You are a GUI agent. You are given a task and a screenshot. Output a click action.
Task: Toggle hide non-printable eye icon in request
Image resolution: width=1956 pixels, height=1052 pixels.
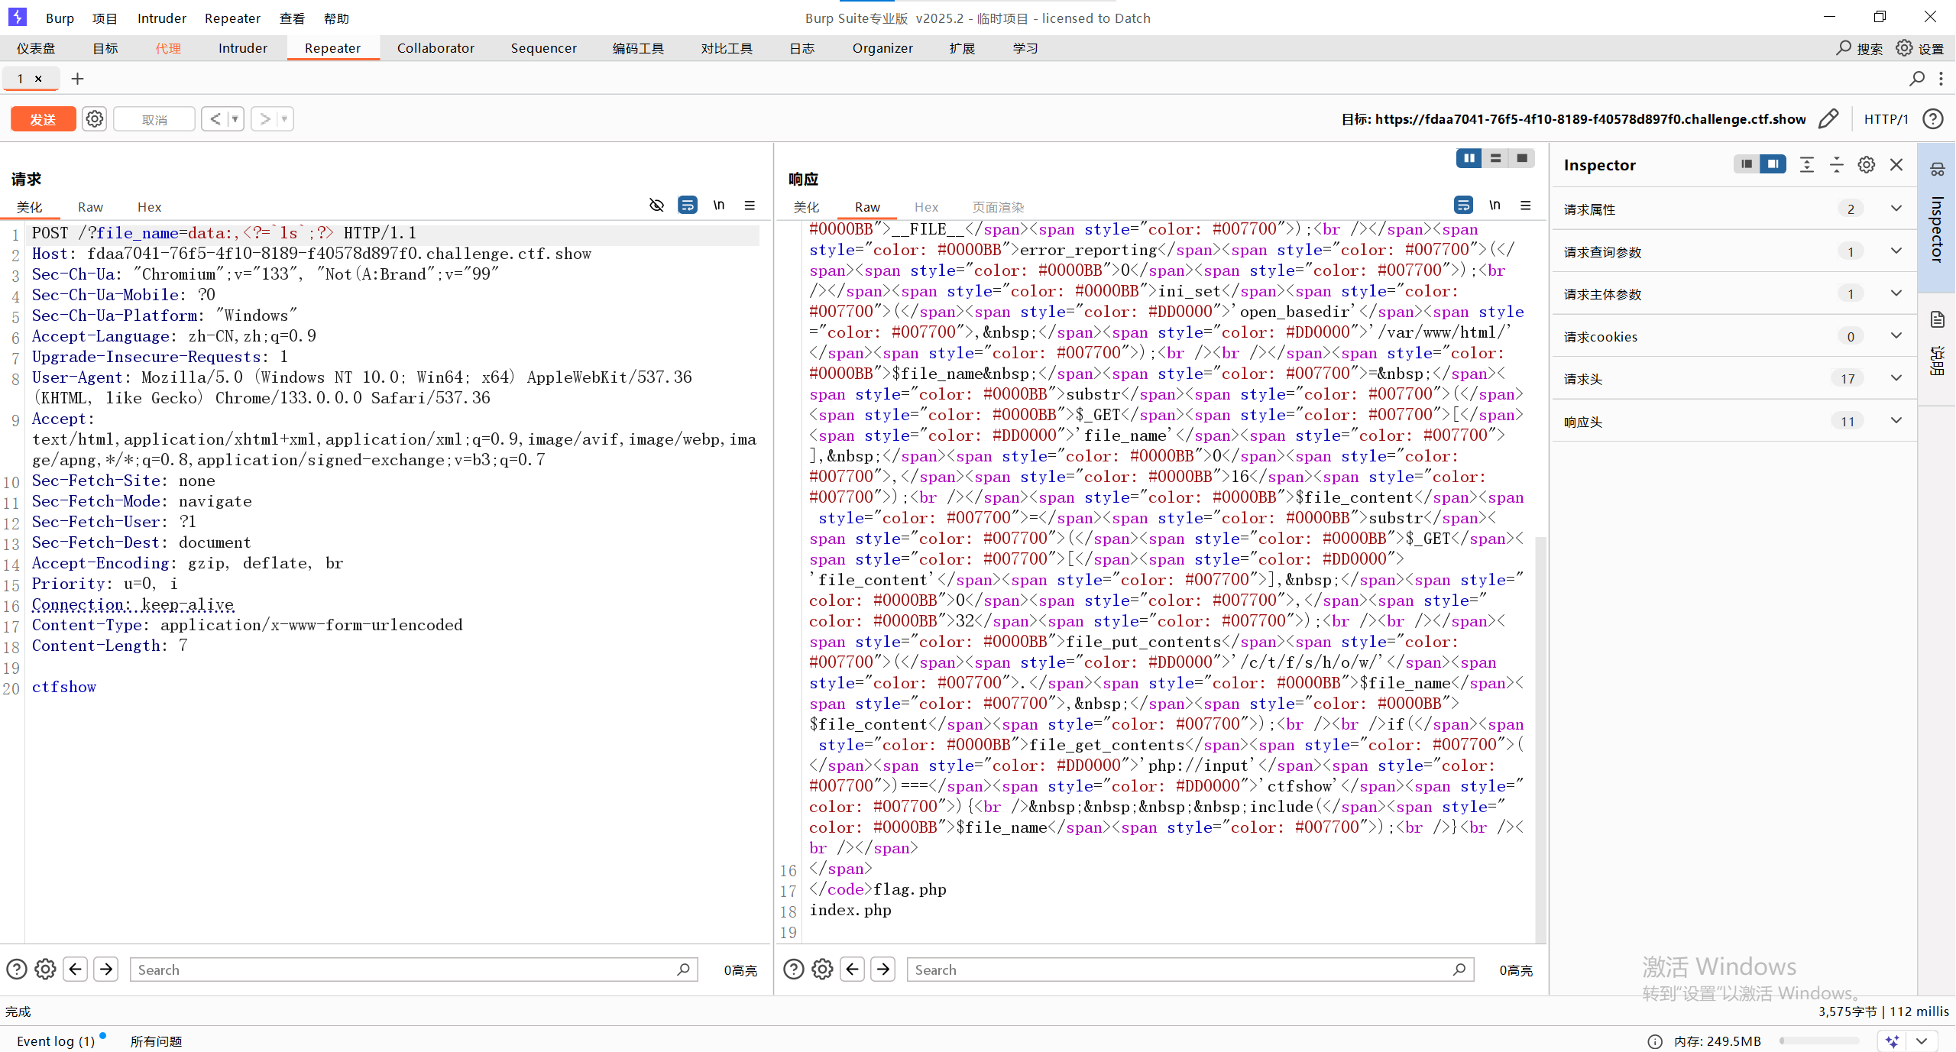[656, 206]
